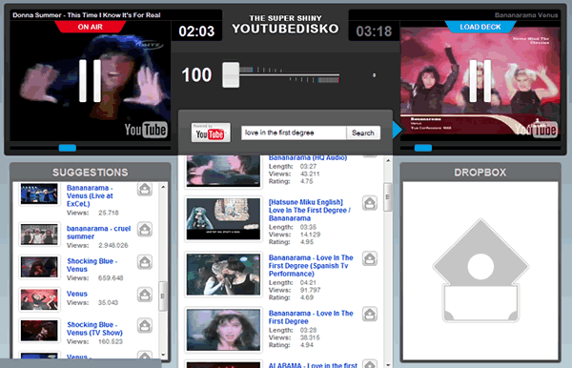Image resolution: width=572 pixels, height=368 pixels.
Task: Click dropbox icon next to 'Venus' with 35.043 views
Action: pos(145,295)
